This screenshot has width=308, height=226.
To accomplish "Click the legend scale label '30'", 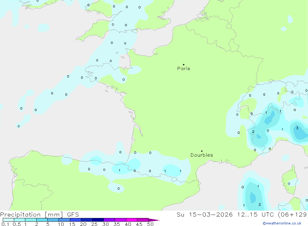I will tap(106, 224).
